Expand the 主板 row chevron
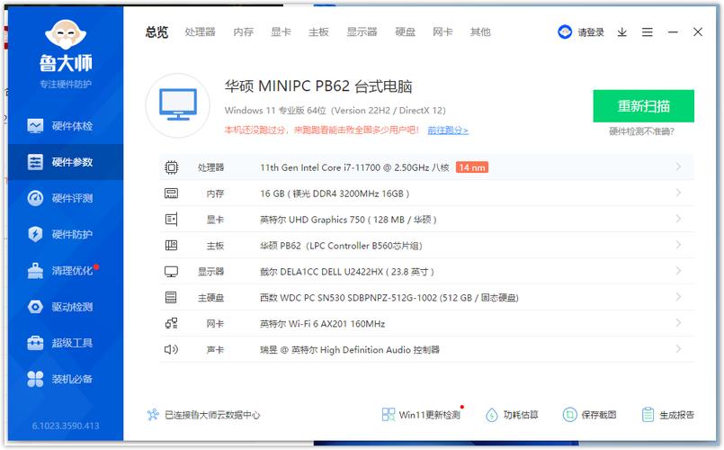724x450 pixels. click(678, 245)
